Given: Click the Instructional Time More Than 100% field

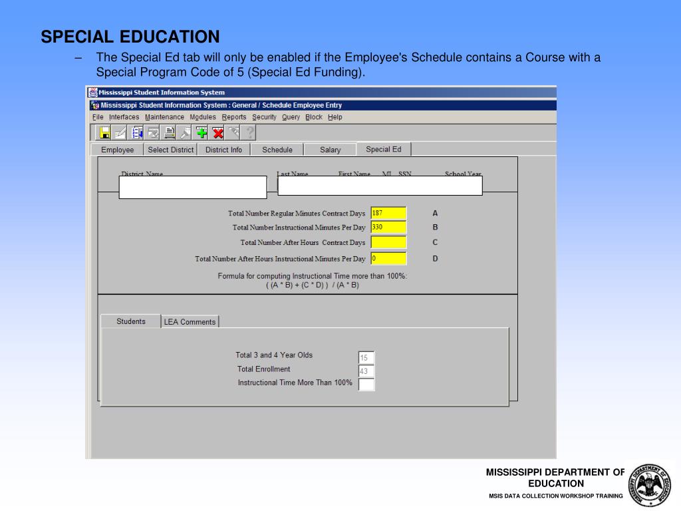Looking at the screenshot, I should click(366, 385).
